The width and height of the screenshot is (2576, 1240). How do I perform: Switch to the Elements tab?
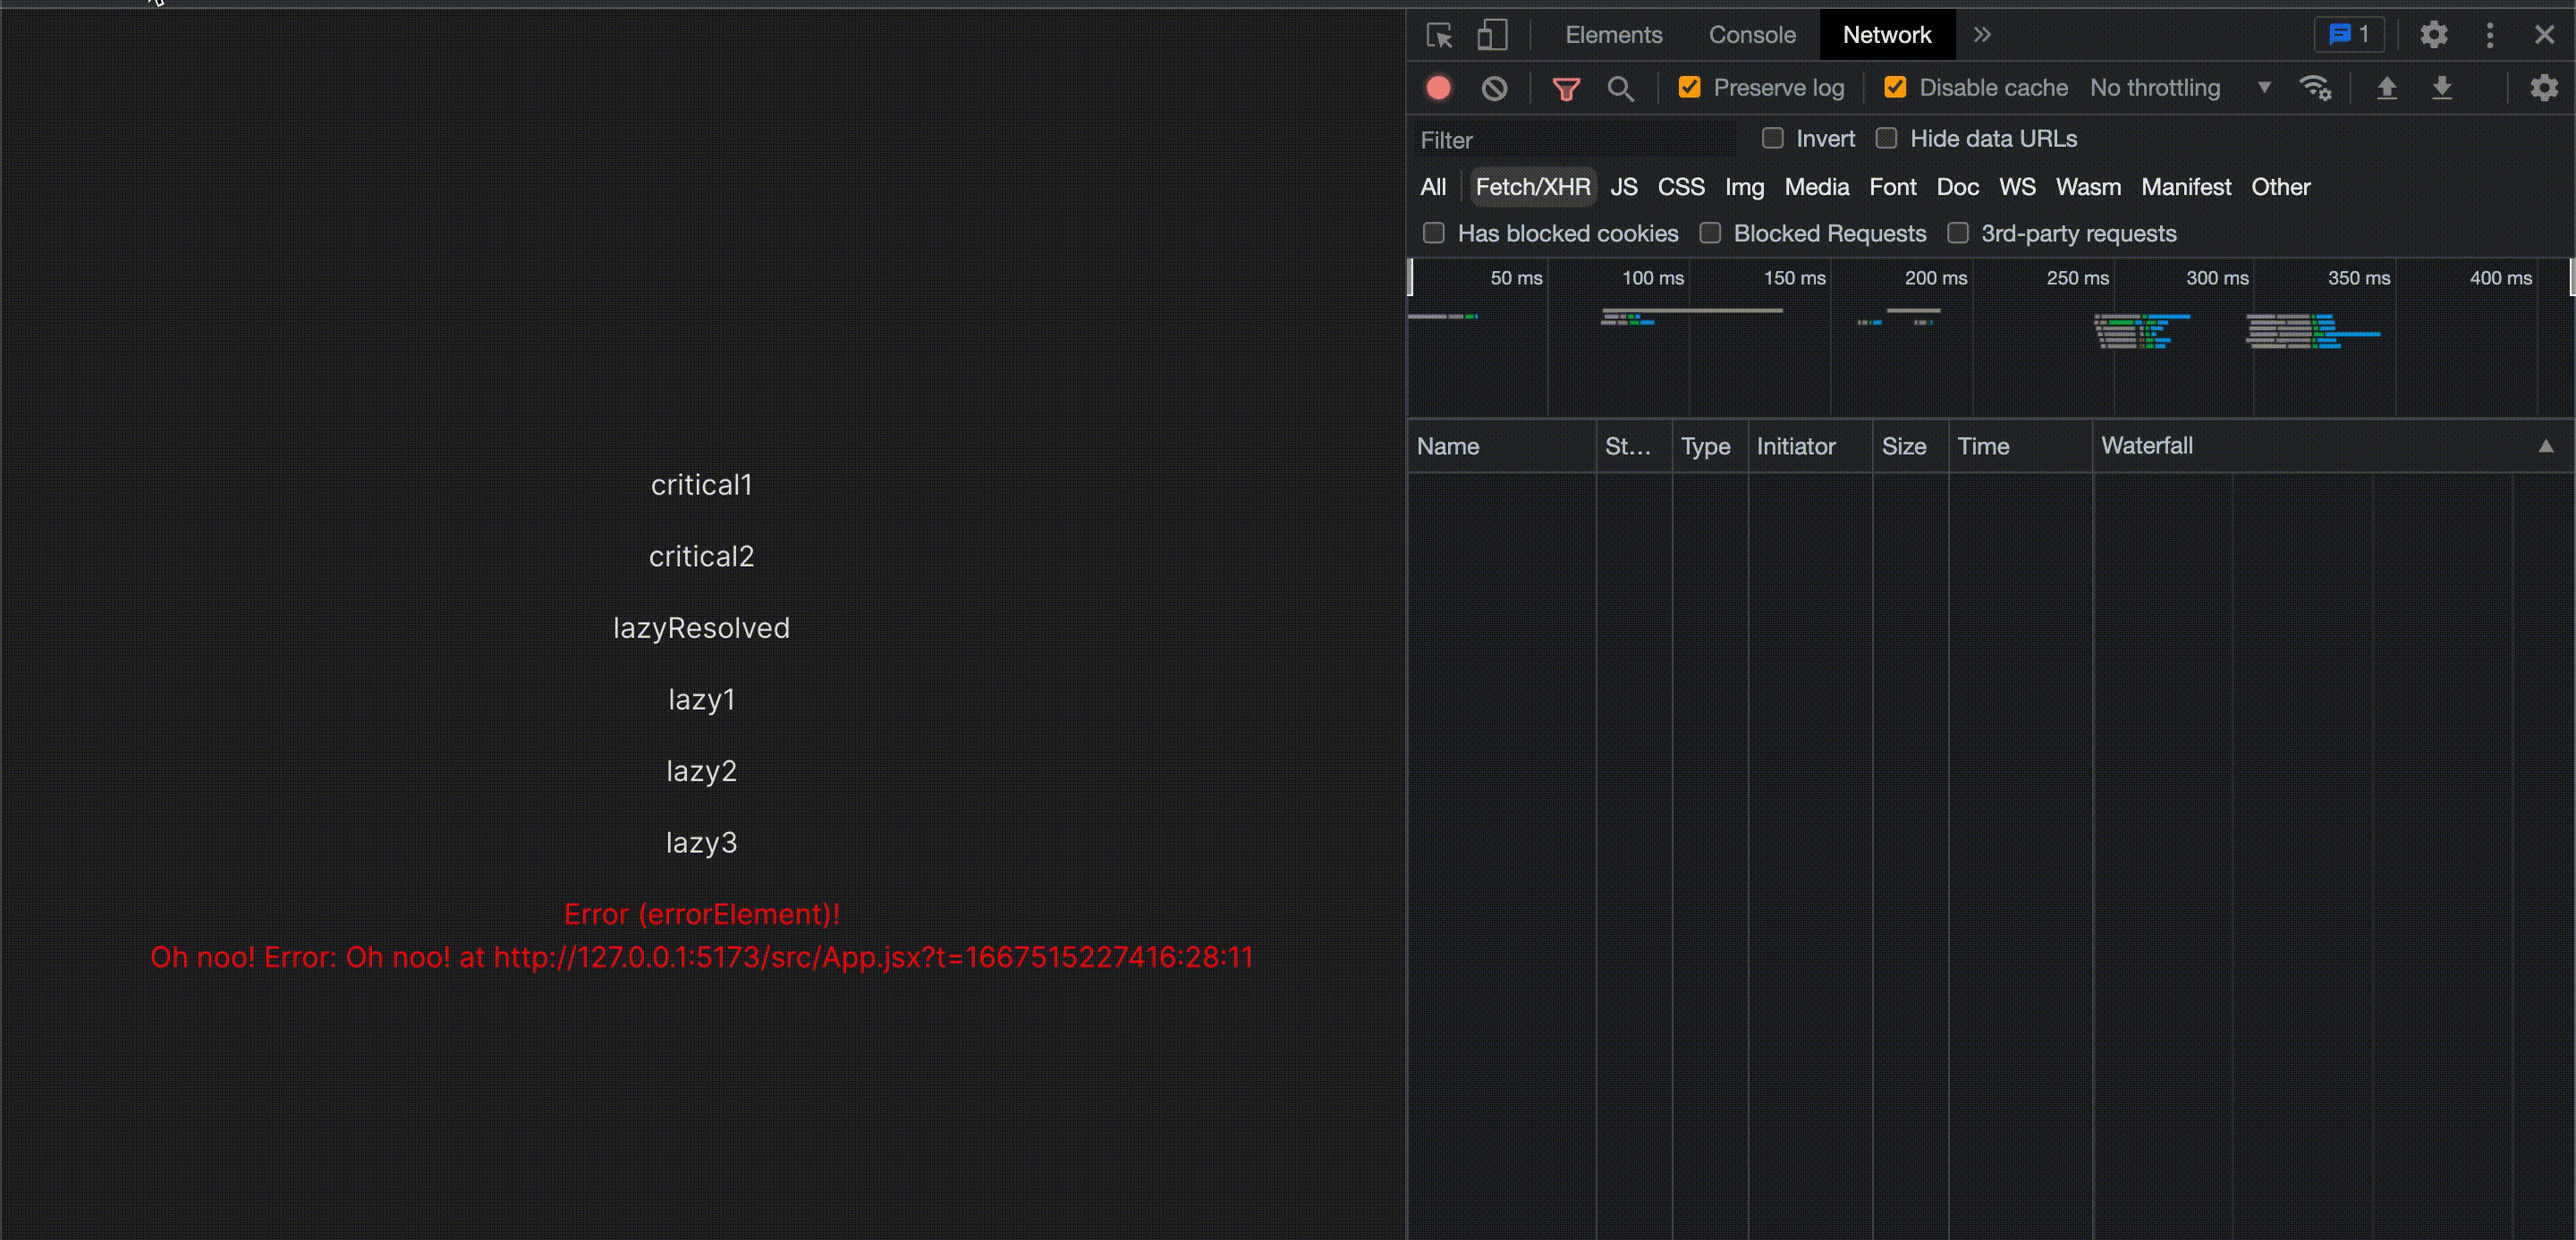tap(1613, 35)
